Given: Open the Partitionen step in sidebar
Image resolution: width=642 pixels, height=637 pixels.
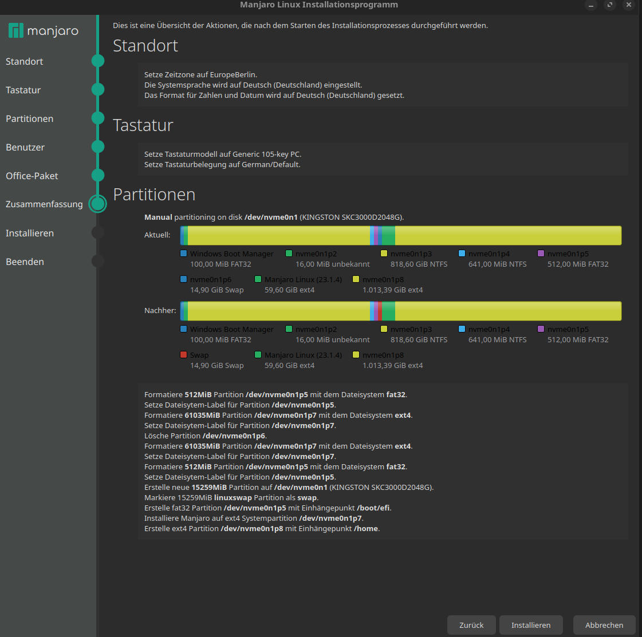Looking at the screenshot, I should (x=29, y=118).
